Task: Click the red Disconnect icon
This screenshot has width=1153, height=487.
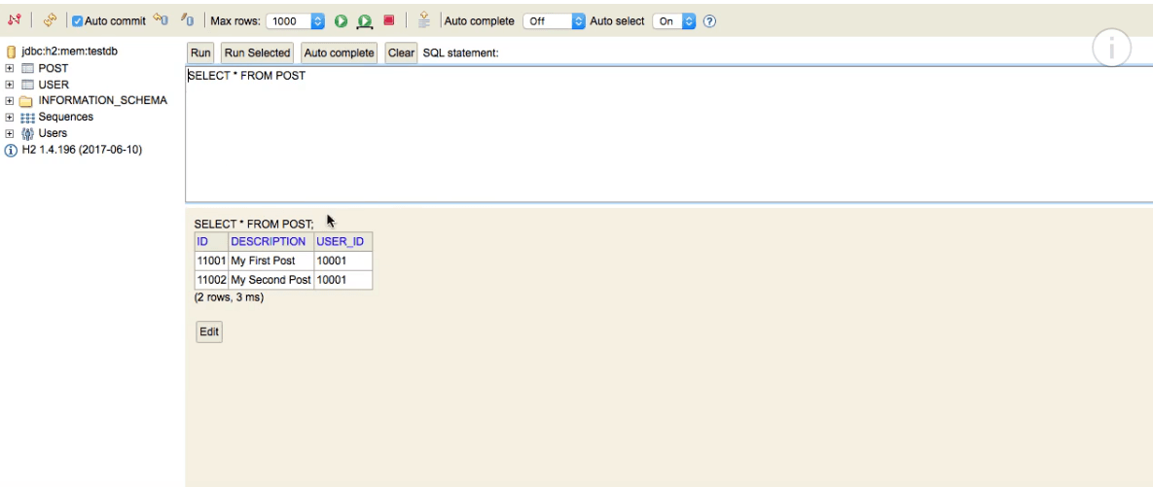Action: pos(14,20)
